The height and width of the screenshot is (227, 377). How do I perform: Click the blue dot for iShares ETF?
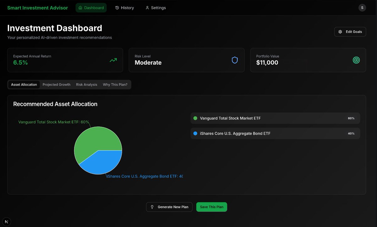(195, 133)
